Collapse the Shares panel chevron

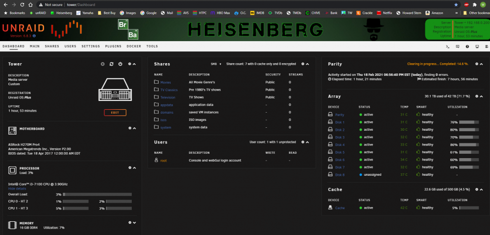[x=307, y=64]
